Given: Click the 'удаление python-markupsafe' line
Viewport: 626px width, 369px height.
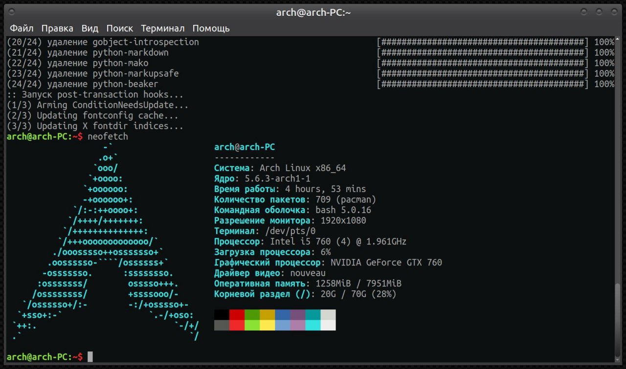Looking at the screenshot, I should tap(93, 74).
